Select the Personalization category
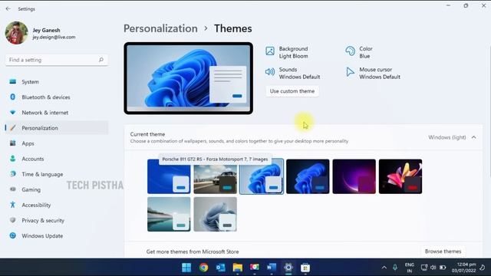Screen dimensions: 491x276 [57, 128]
